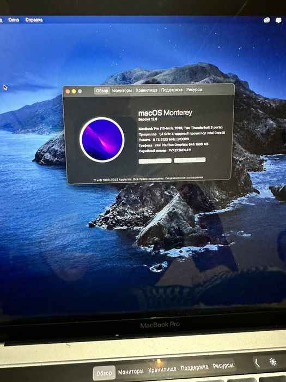The width and height of the screenshot is (286, 382).
Task: Minimize the window with the yellow button
Action: coord(74,91)
